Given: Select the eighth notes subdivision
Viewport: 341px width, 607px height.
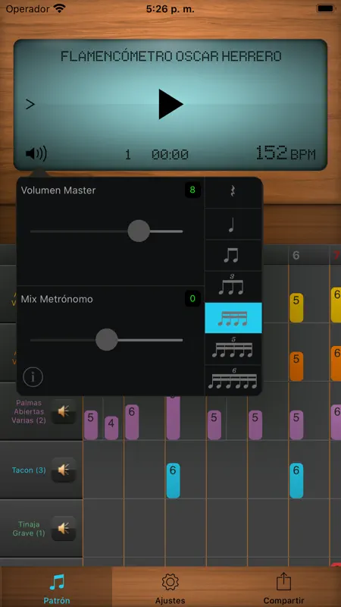Looking at the screenshot, I should coord(233,256).
